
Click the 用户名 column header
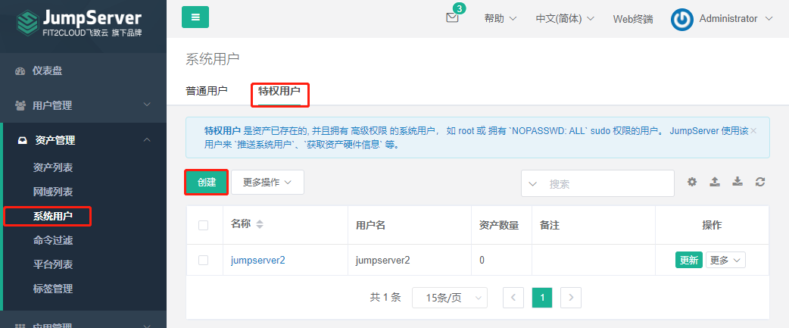[x=370, y=226]
